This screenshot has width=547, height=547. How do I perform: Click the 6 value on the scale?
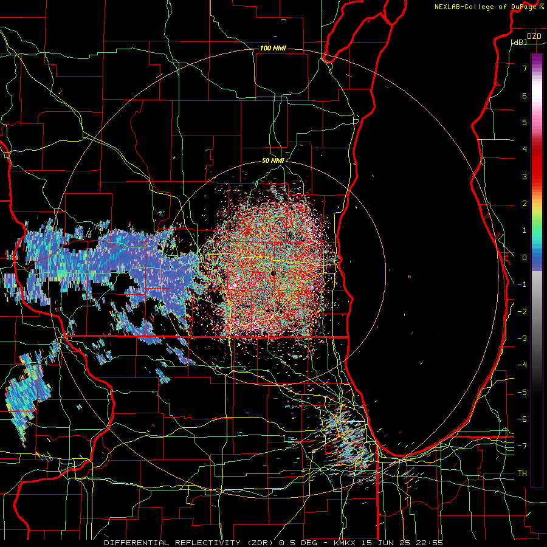point(525,95)
